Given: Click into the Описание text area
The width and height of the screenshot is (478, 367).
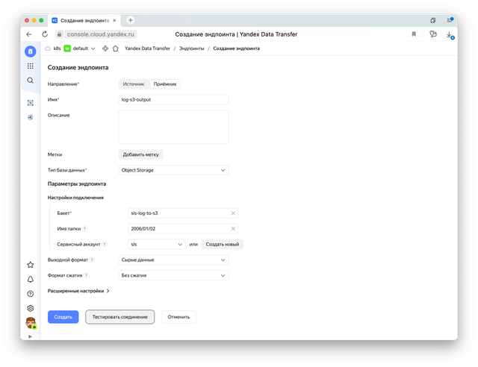Looking at the screenshot, I should (x=173, y=126).
